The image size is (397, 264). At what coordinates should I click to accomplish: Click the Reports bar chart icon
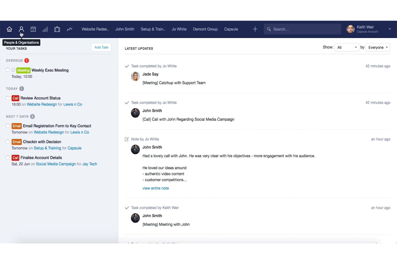[45, 29]
